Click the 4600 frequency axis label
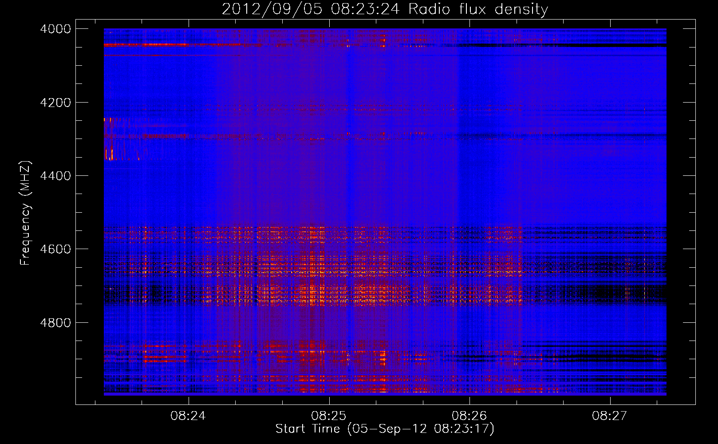718x444 pixels. coord(55,249)
